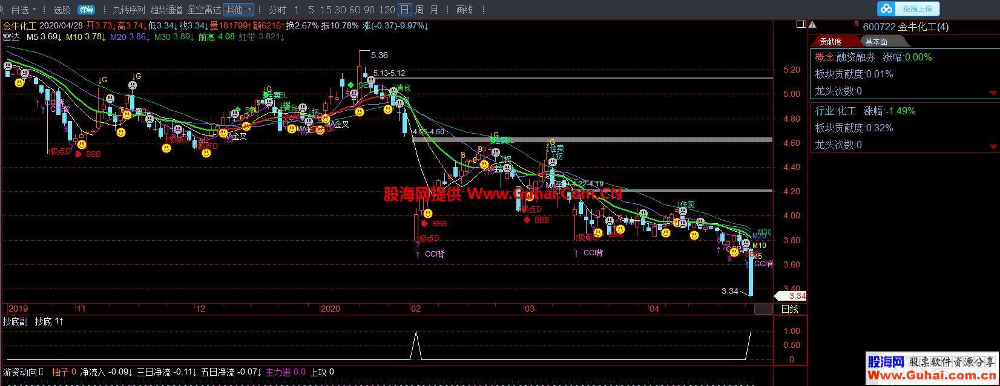Click the 日线 period label below the price axis
The width and height of the screenshot is (1000, 386).
[x=789, y=309]
